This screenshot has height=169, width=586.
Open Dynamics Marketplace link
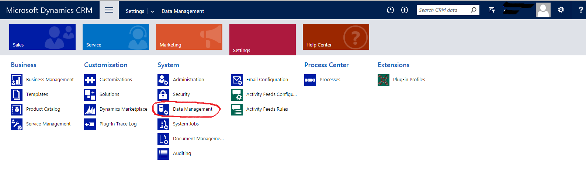click(x=124, y=109)
